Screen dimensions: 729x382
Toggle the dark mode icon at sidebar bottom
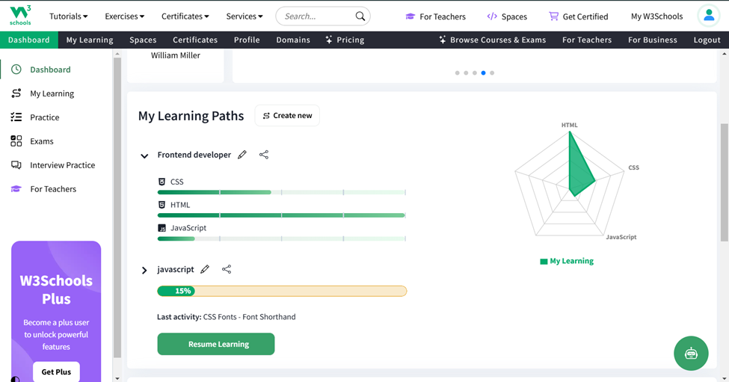(x=16, y=379)
